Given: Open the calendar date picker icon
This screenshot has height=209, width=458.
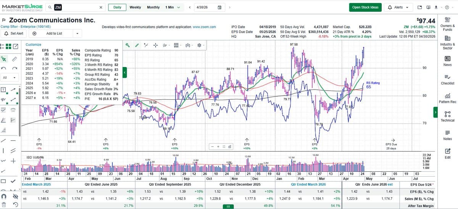Looking at the screenshot, I should click(x=219, y=7).
